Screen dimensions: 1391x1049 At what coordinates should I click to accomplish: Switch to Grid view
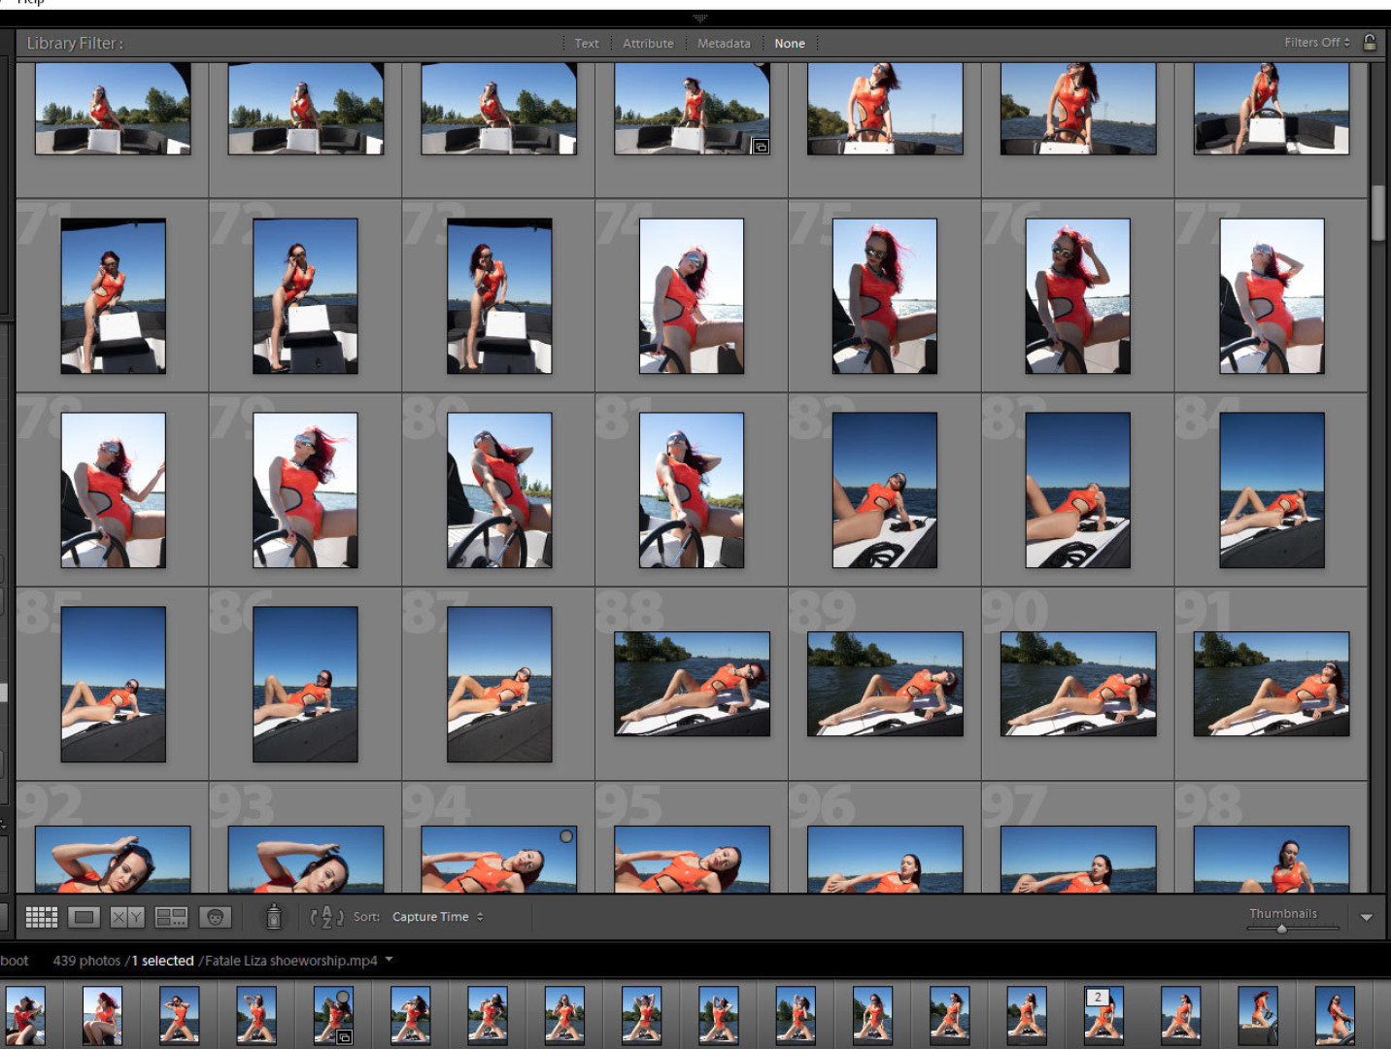pyautogui.click(x=41, y=917)
